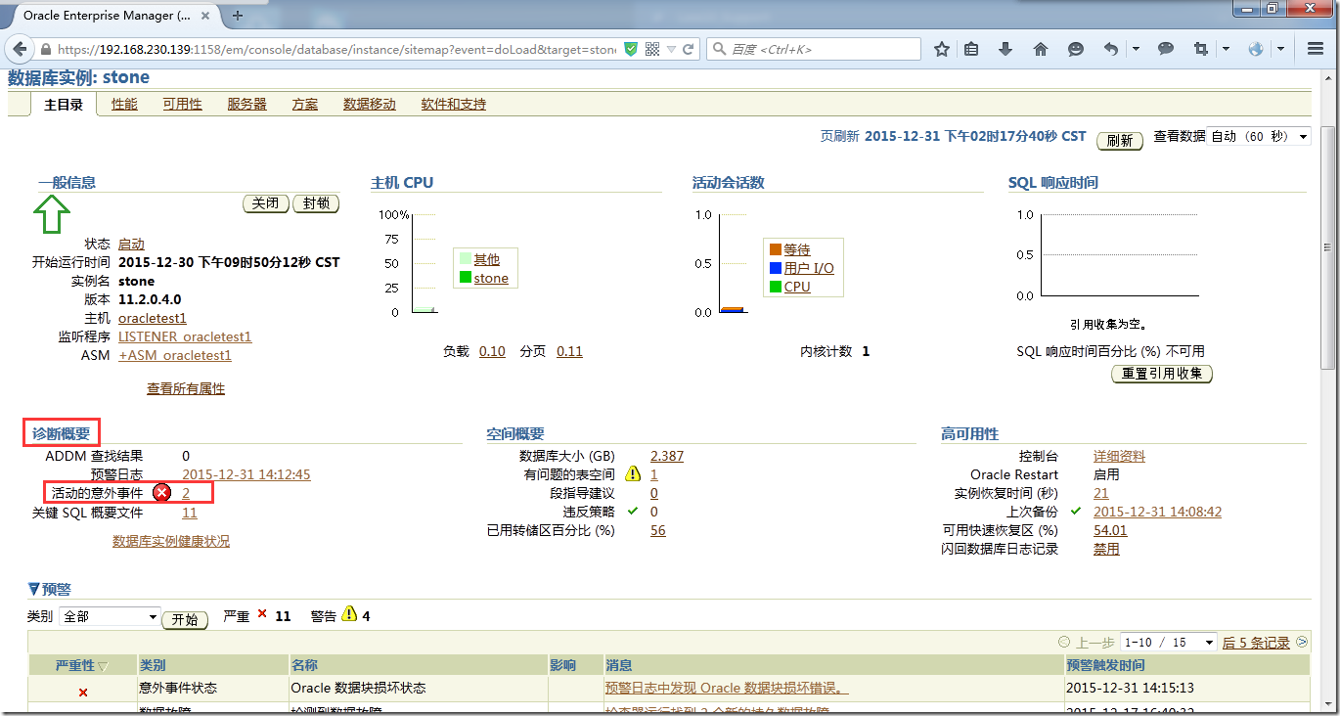
Task: Open the oracletest1 host link
Action: tap(153, 318)
